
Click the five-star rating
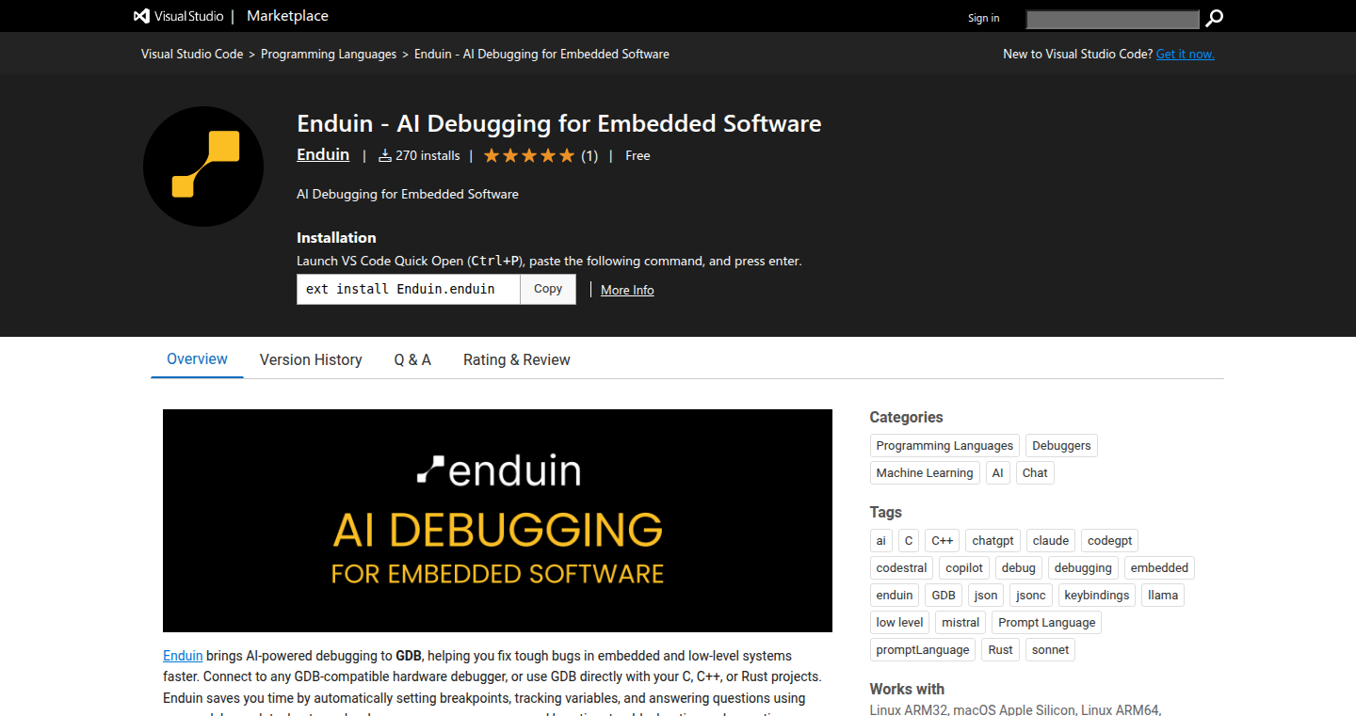point(529,156)
